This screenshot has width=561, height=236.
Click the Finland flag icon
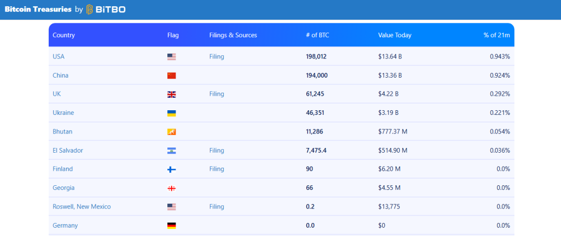171,169
